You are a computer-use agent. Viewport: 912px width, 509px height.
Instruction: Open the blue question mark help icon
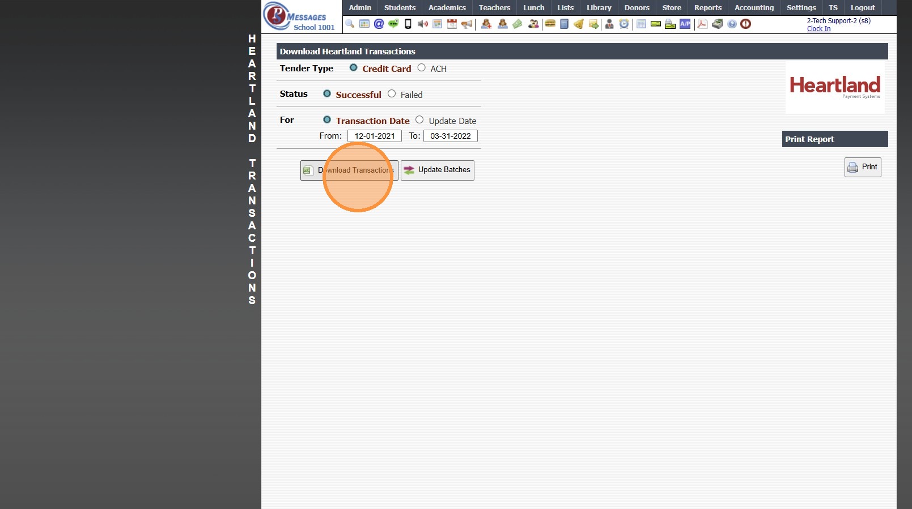[732, 24]
